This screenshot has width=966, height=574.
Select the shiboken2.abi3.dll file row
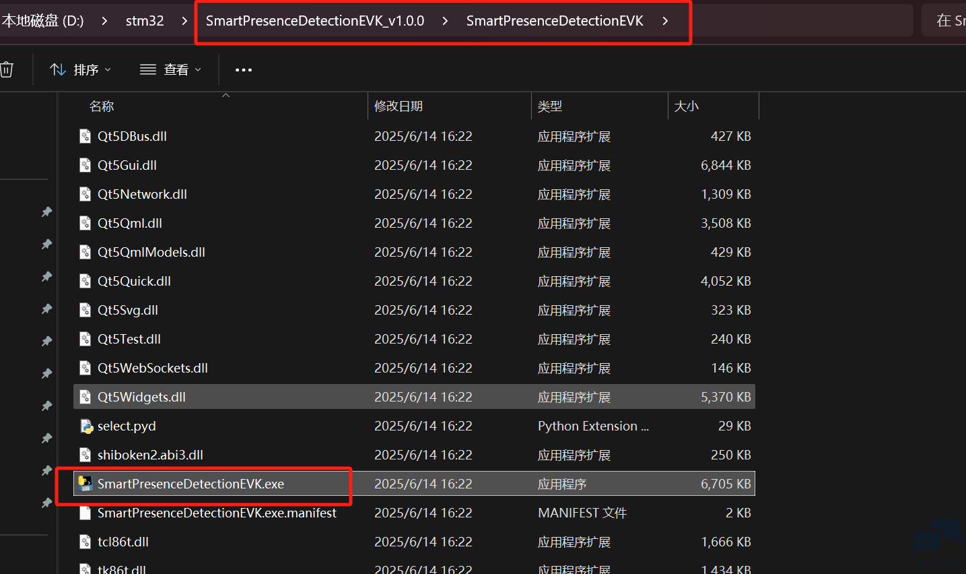point(150,455)
